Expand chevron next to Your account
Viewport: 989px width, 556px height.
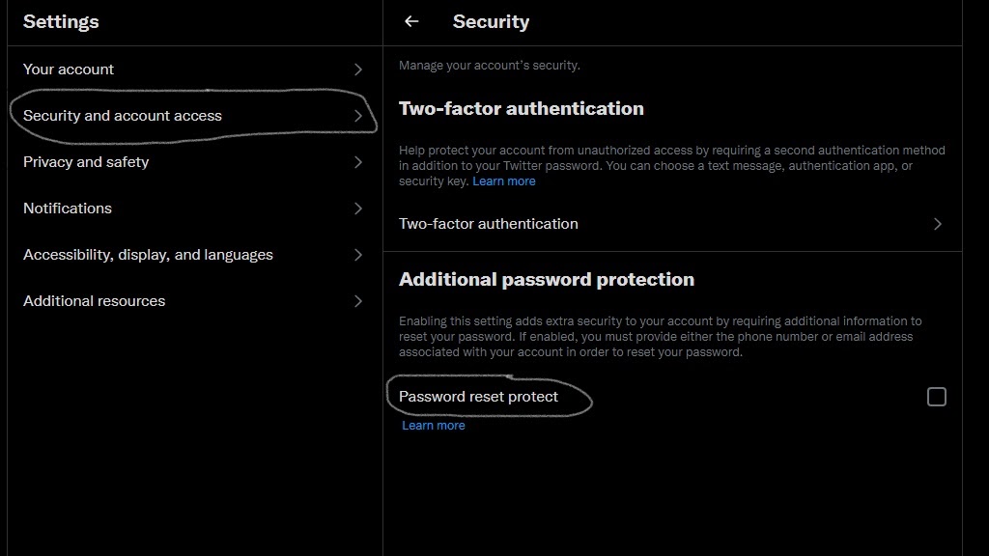pyautogui.click(x=358, y=69)
